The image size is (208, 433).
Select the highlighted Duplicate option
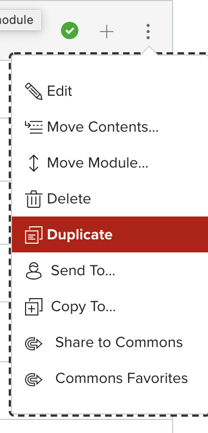[x=110, y=234]
